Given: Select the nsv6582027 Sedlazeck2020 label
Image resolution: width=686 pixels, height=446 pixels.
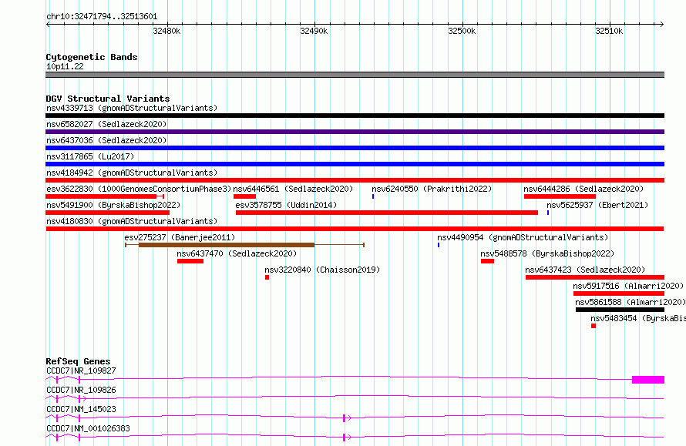Looking at the screenshot, I should click(106, 124).
